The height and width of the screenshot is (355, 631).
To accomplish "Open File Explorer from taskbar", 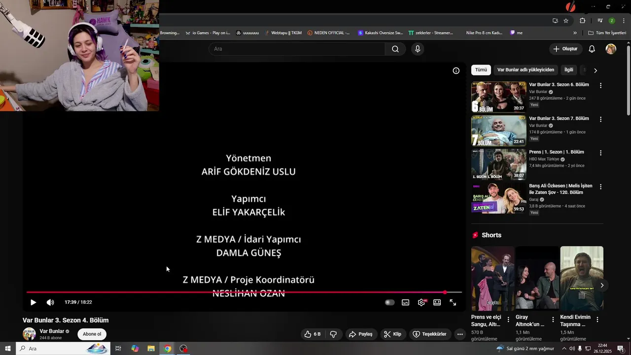I will (151, 349).
